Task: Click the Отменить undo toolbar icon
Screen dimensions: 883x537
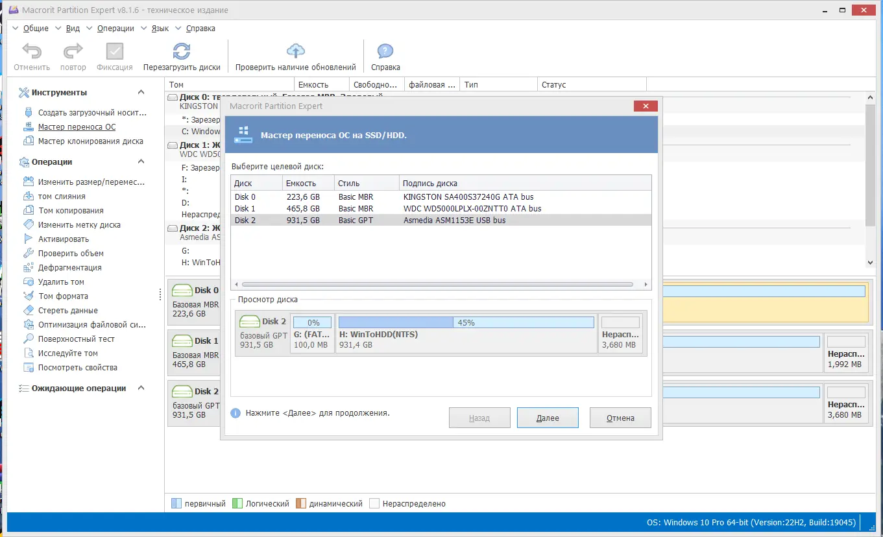Action: (32, 51)
